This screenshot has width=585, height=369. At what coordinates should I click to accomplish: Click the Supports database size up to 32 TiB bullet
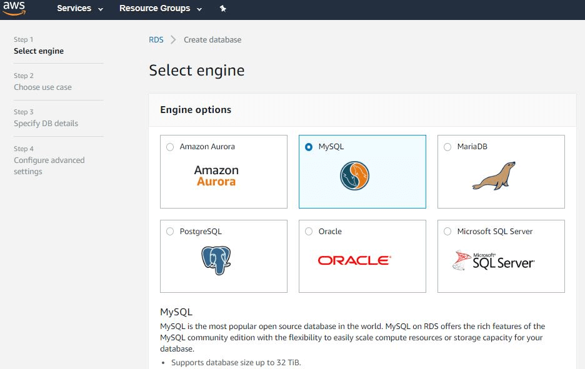tap(236, 362)
